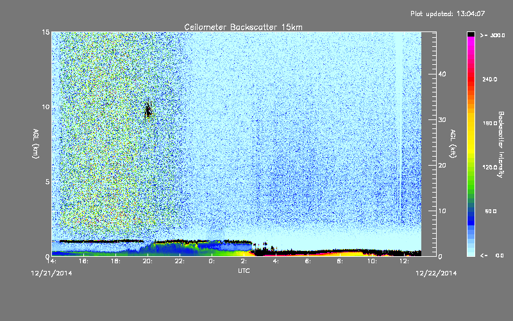513x321 pixels.
Task: Click the black top segment of the colorbar
Action: [471, 34]
